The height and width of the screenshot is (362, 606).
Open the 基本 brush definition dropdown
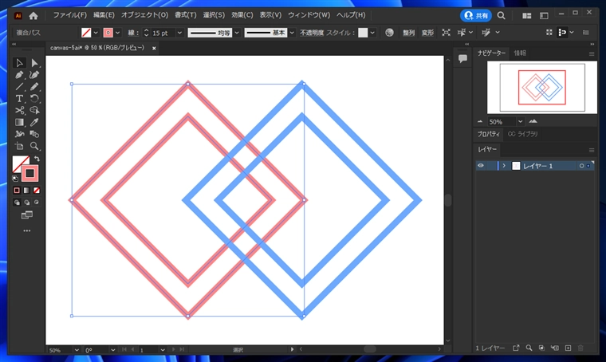point(292,33)
